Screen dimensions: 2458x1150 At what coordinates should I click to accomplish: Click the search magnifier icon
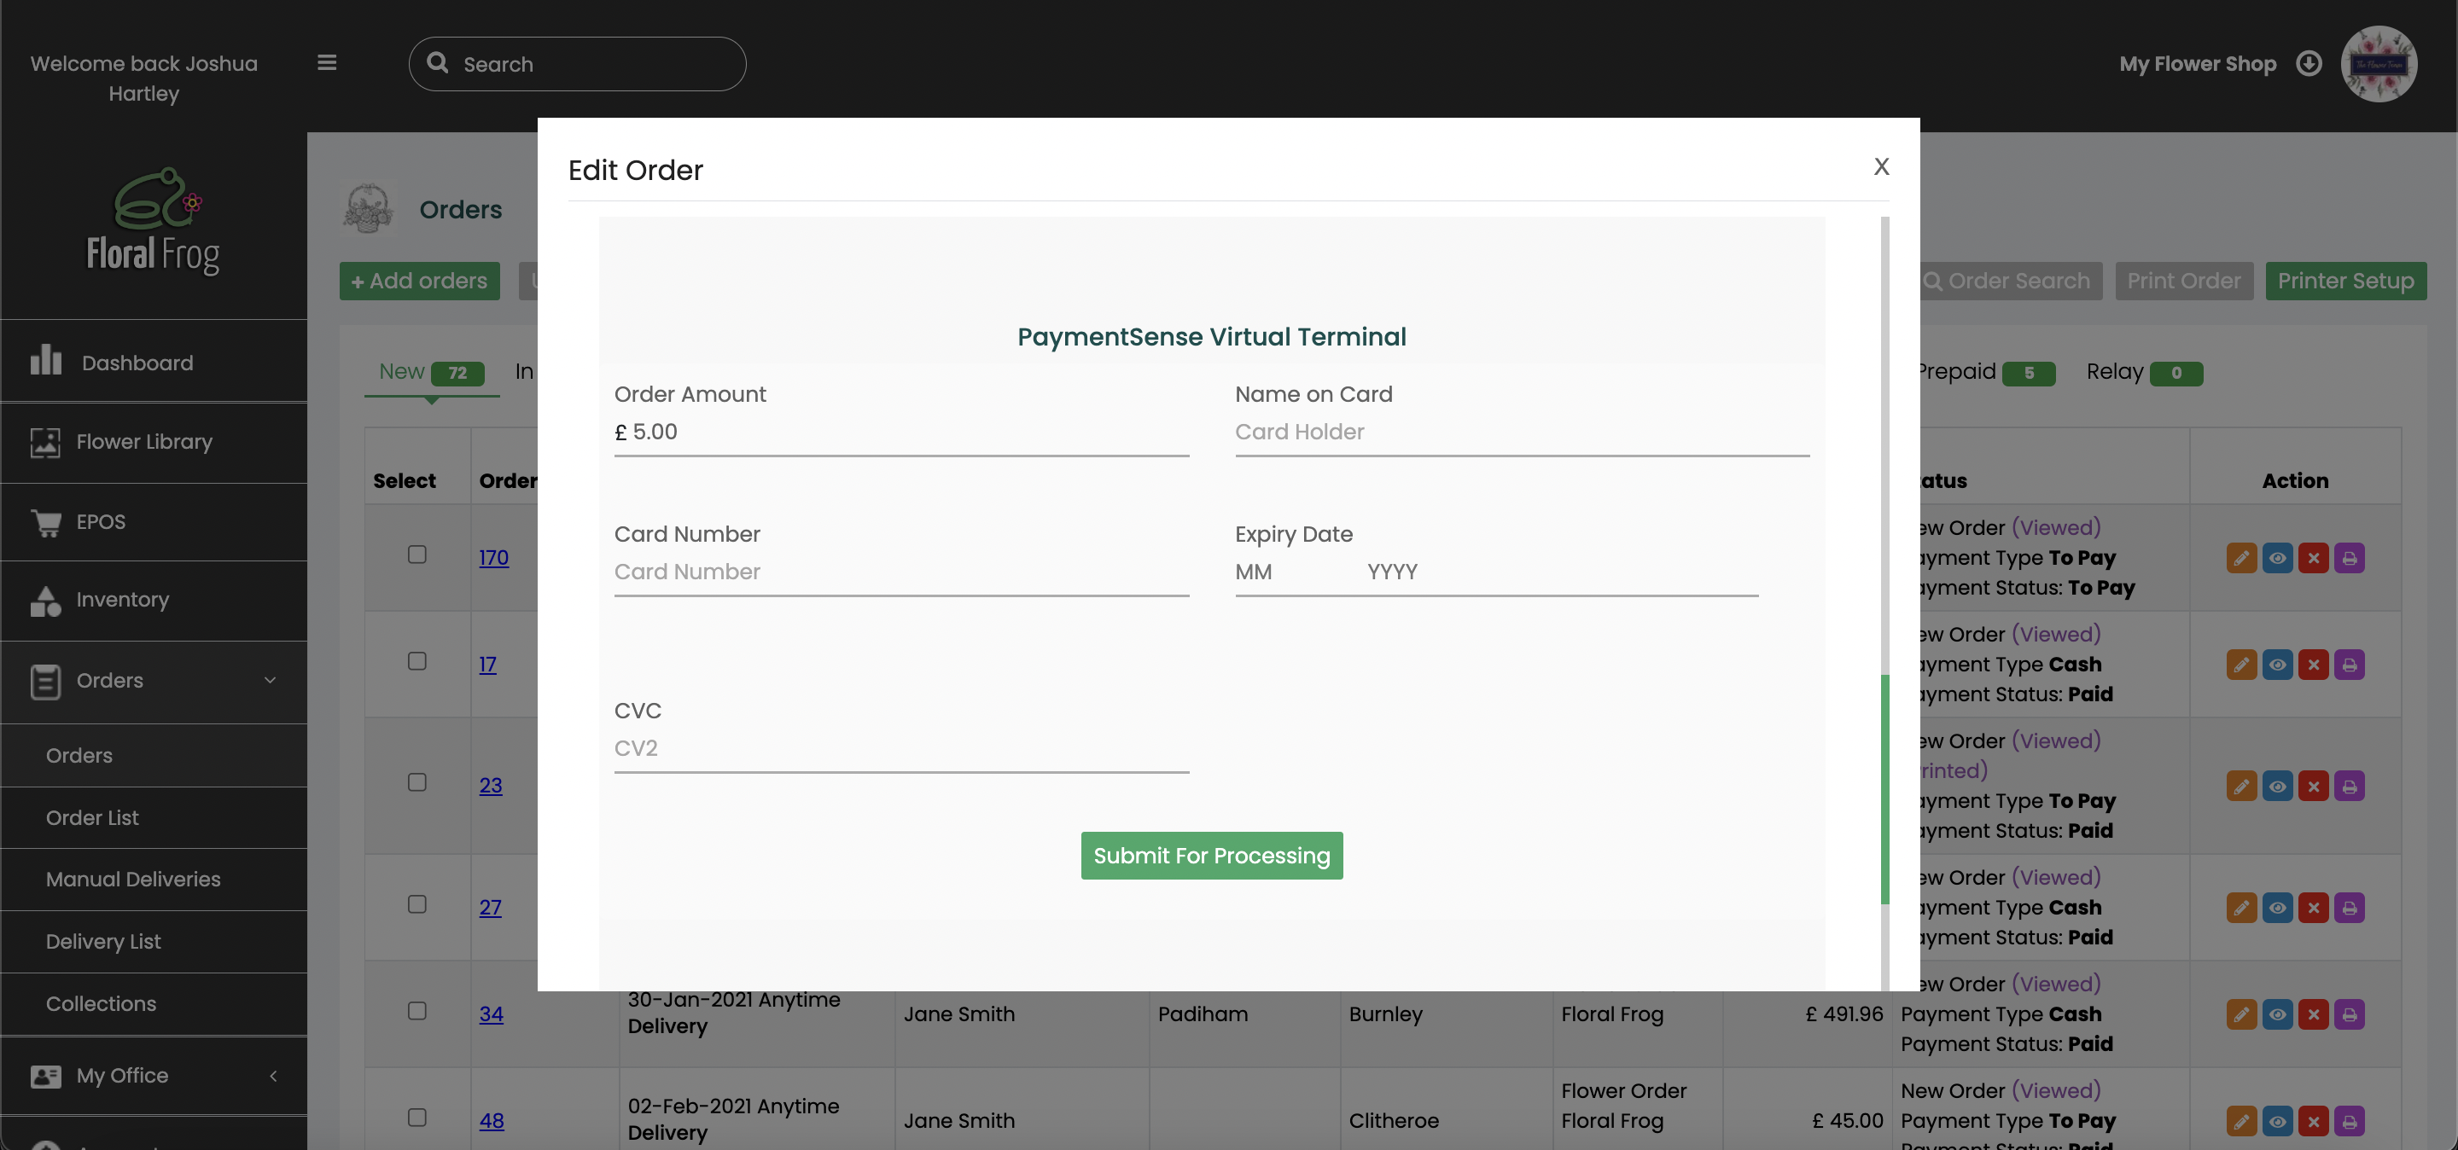pyautogui.click(x=439, y=63)
